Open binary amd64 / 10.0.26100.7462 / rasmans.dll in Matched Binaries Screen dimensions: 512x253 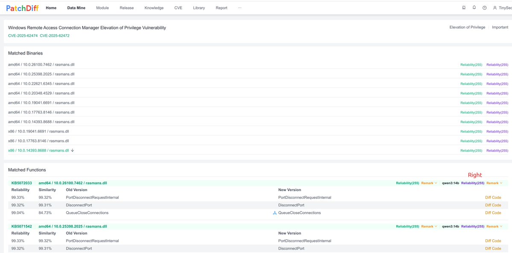click(41, 65)
